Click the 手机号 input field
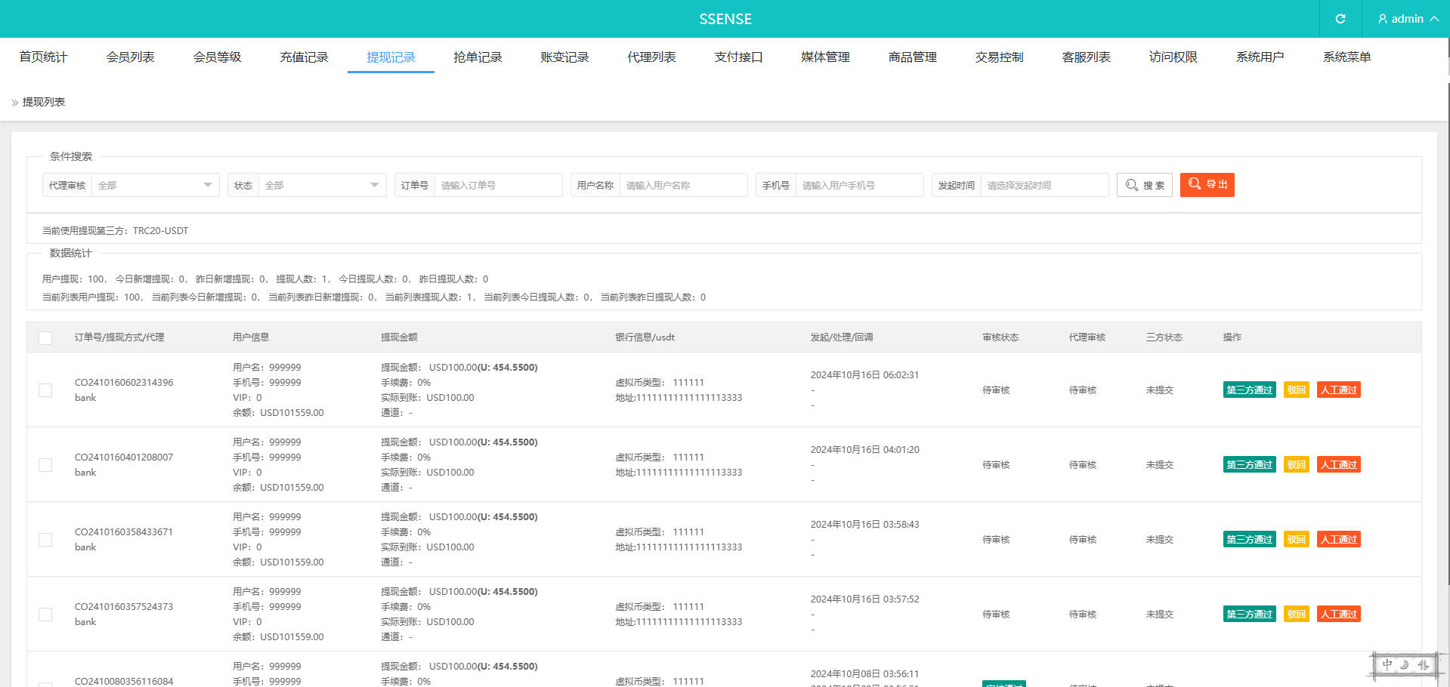 pyautogui.click(x=860, y=185)
